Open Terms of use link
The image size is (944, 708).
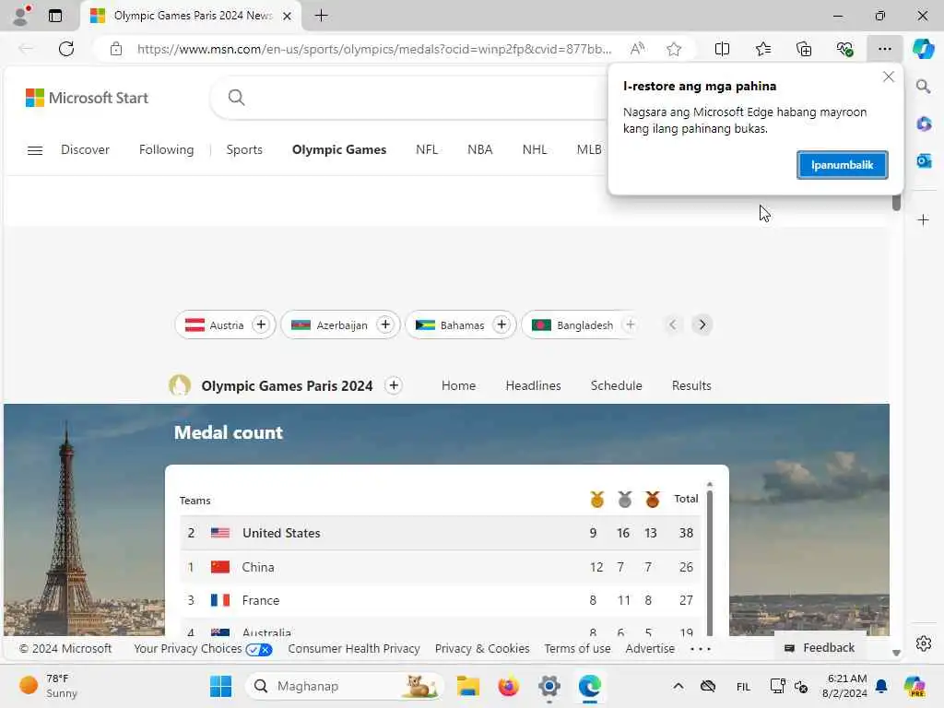pyautogui.click(x=577, y=648)
